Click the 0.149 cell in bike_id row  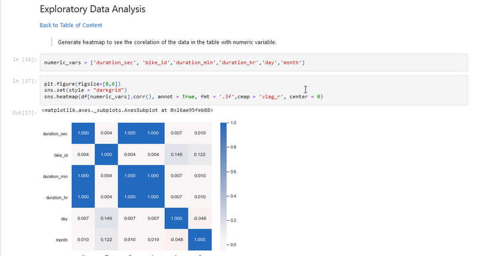pos(177,155)
